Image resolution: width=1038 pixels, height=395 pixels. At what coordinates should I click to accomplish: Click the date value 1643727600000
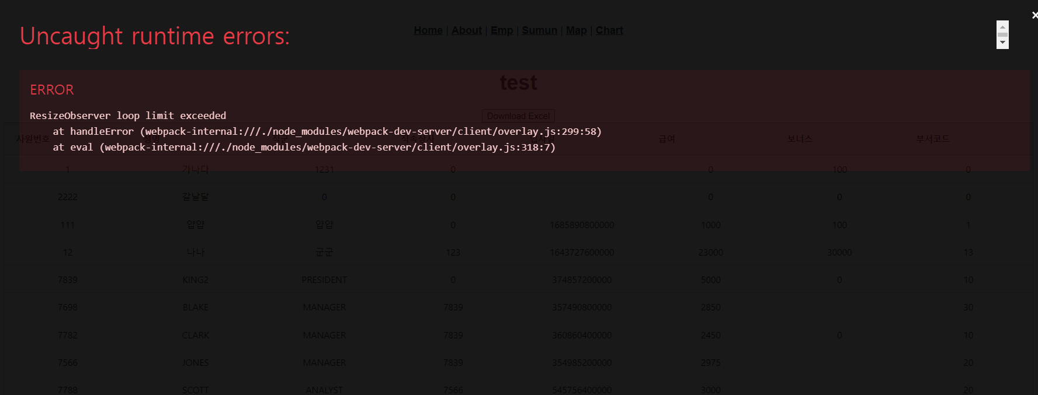coord(582,252)
